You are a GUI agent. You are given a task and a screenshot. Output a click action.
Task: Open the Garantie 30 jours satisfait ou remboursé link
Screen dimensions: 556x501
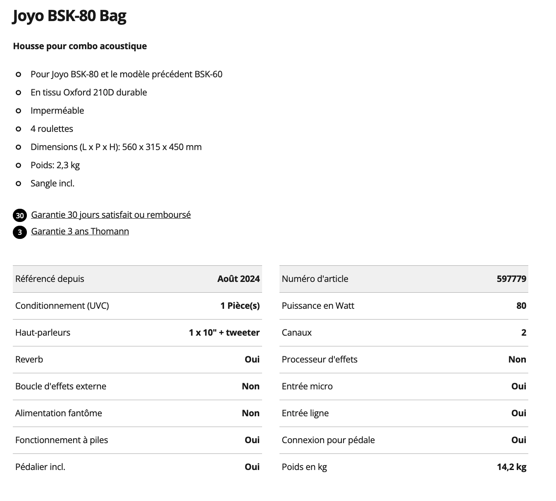tap(111, 215)
